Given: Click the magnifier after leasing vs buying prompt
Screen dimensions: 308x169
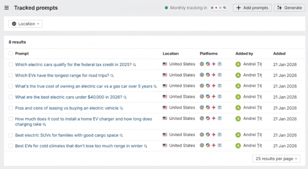Looking at the screenshot, I should tap(121, 108).
